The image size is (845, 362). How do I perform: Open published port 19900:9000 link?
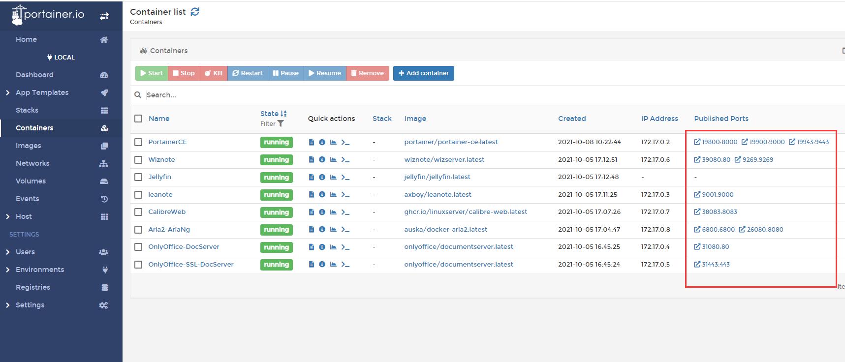(763, 142)
